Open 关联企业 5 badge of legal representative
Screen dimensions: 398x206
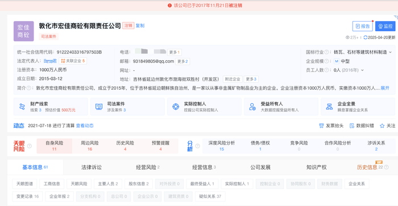[x=73, y=61]
